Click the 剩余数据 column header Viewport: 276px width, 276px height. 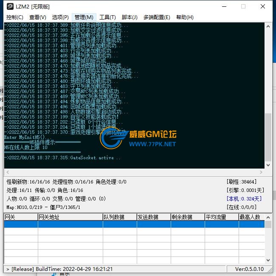[x=188, y=217]
